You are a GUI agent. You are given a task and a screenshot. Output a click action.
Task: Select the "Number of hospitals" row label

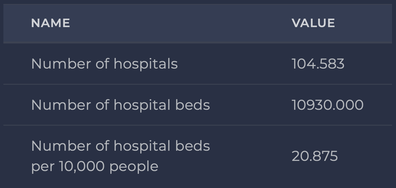[x=104, y=64]
